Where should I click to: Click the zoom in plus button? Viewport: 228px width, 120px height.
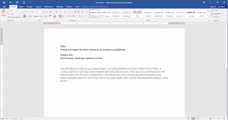tap(219, 119)
